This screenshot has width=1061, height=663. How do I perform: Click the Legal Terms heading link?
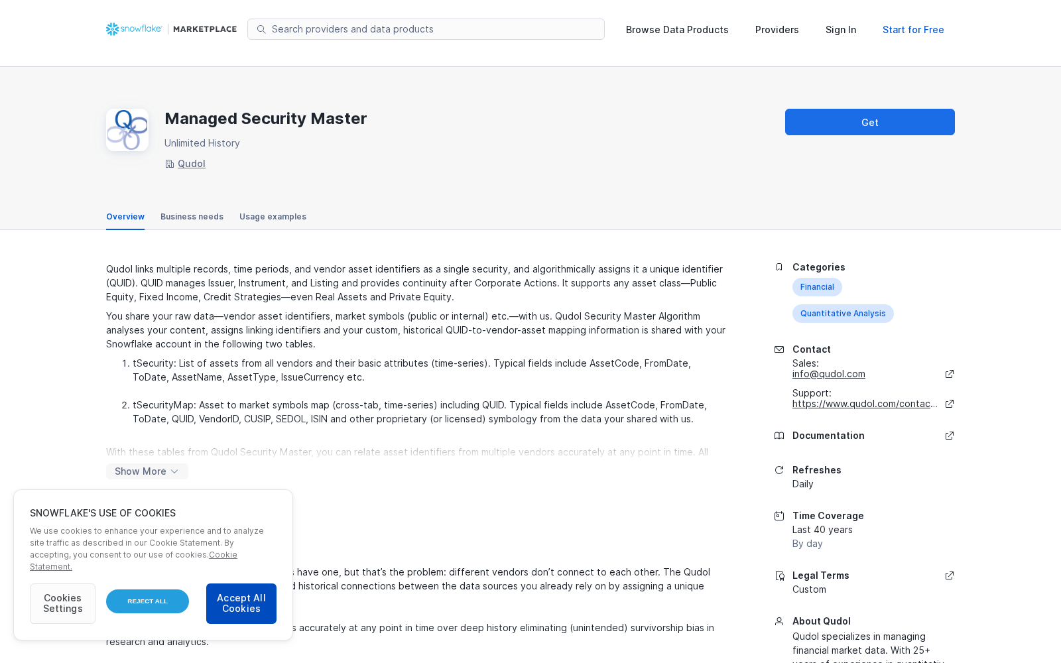pos(821,575)
